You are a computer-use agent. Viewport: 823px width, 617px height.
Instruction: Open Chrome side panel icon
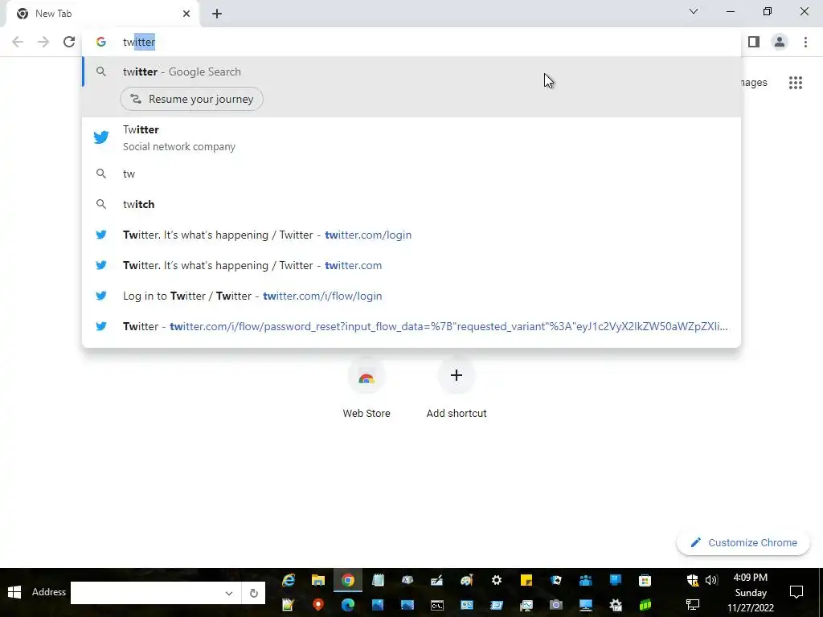coord(754,42)
